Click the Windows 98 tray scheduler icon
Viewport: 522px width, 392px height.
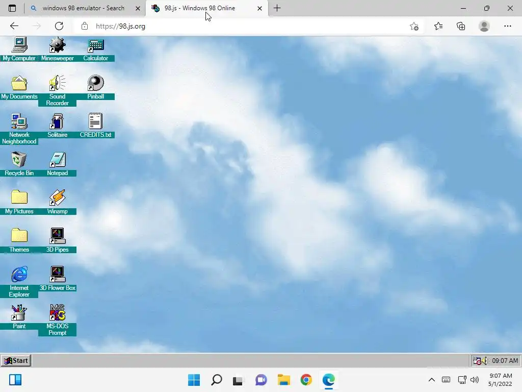pyautogui.click(x=477, y=361)
